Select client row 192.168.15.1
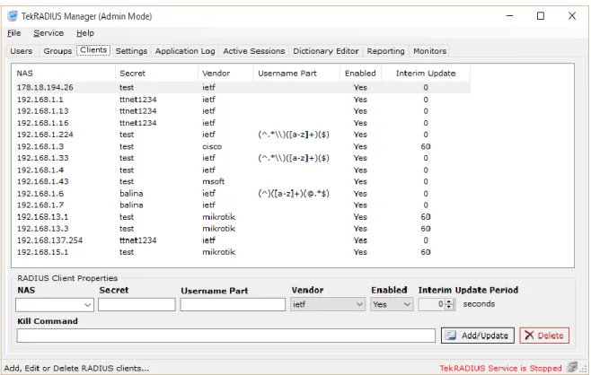The width and height of the screenshot is (591, 375). tap(242, 252)
